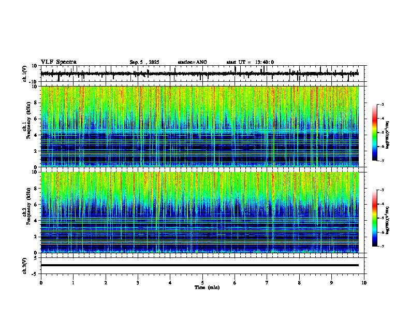Click time axis tick label "2"
The width and height of the screenshot is (410, 317).
tap(106, 283)
